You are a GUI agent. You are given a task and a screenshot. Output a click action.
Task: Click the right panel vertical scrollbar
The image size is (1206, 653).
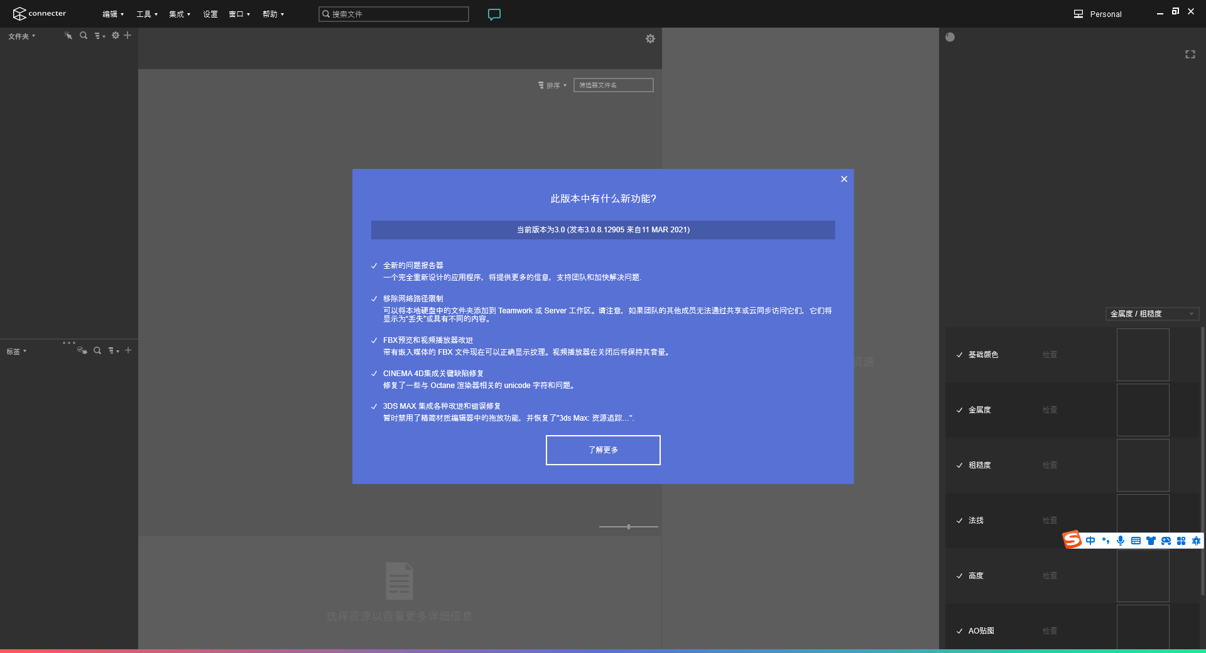click(x=1202, y=461)
